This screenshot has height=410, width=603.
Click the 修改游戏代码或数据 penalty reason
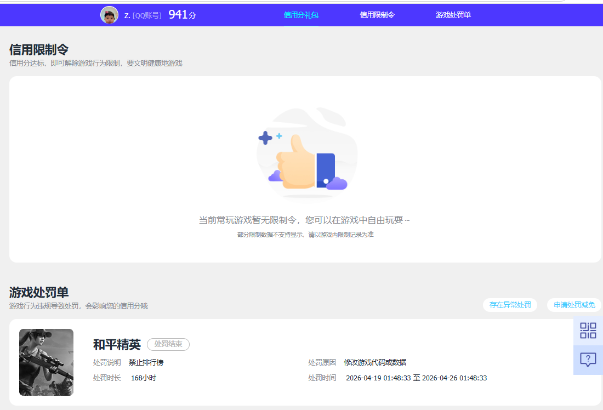tap(375, 362)
